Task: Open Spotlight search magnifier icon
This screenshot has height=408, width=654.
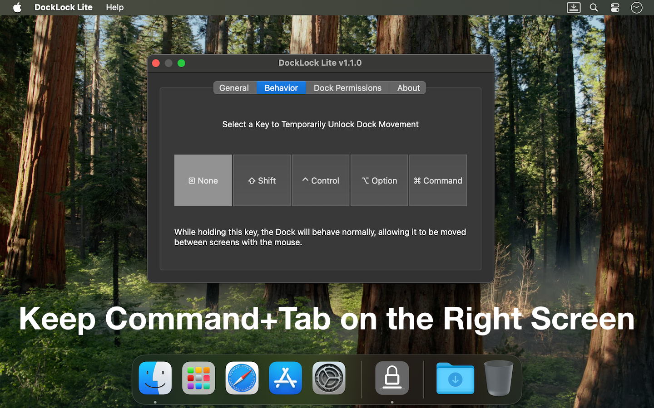Action: pos(594,7)
